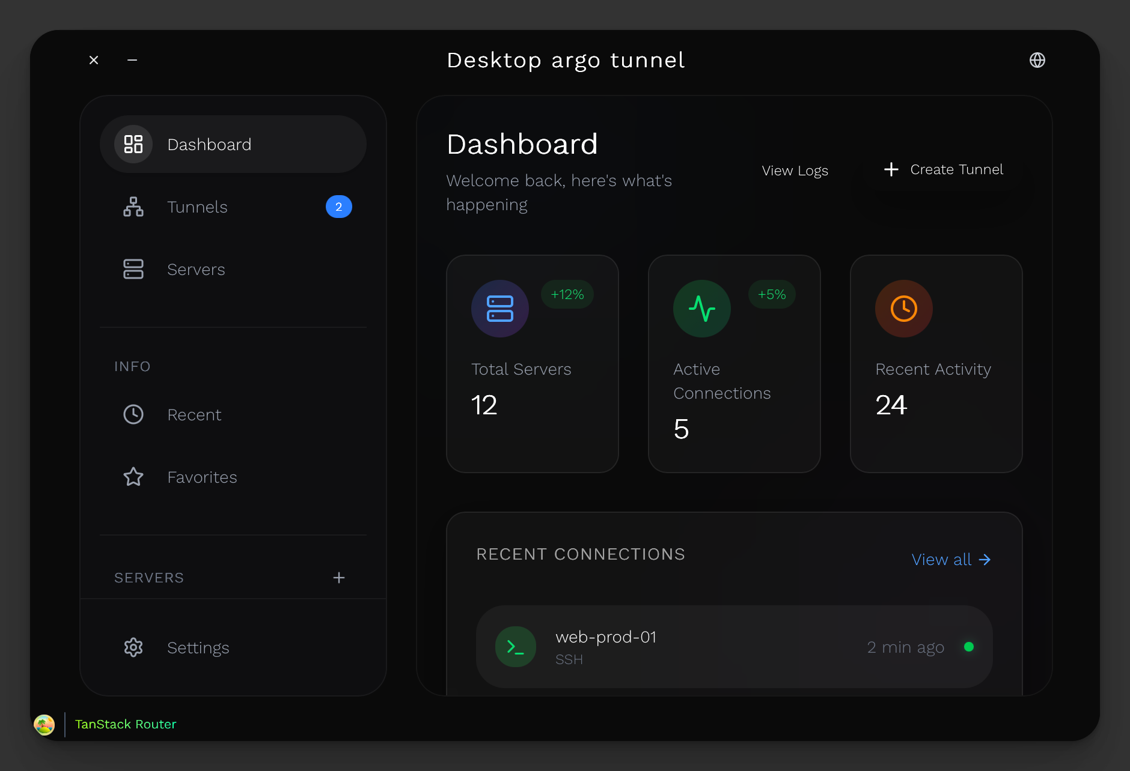Select the Dashboard grid icon in sidebar

[x=133, y=144]
